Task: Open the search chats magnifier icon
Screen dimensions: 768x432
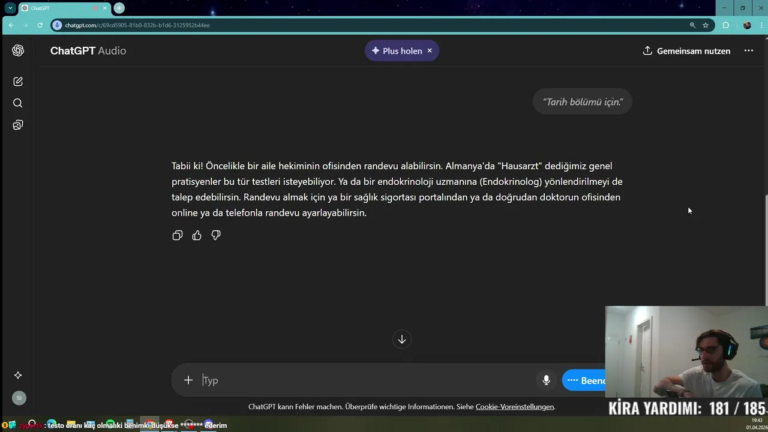Action: pyautogui.click(x=18, y=103)
